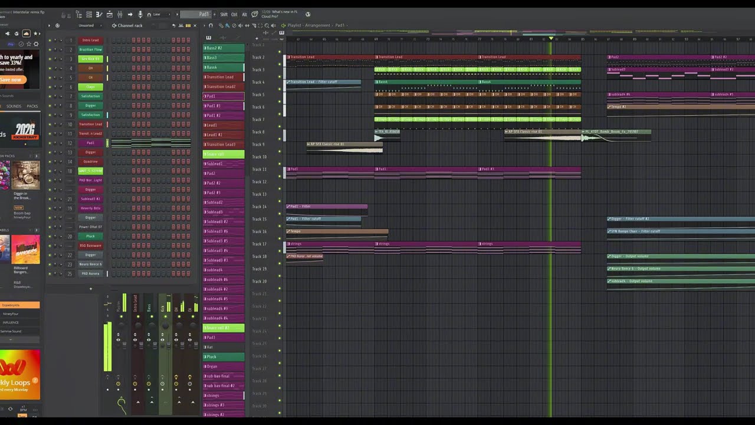This screenshot has width=755, height=425.
Task: Adjust the Kick mixer track pan knob
Action: (x=166, y=325)
